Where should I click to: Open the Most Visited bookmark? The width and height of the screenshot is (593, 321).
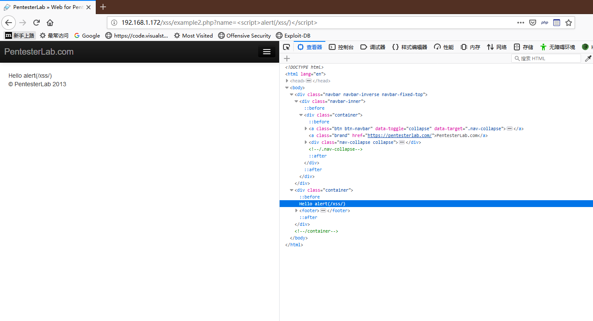point(193,35)
